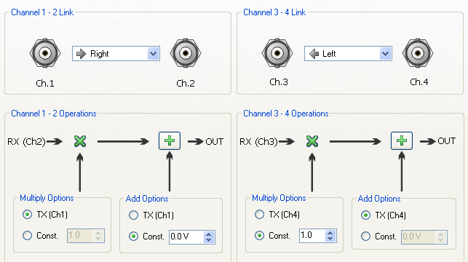468x262 pixels.
Task: Increase the 0.0 V add constant with the up arrow
Action: pyautogui.click(x=209, y=234)
